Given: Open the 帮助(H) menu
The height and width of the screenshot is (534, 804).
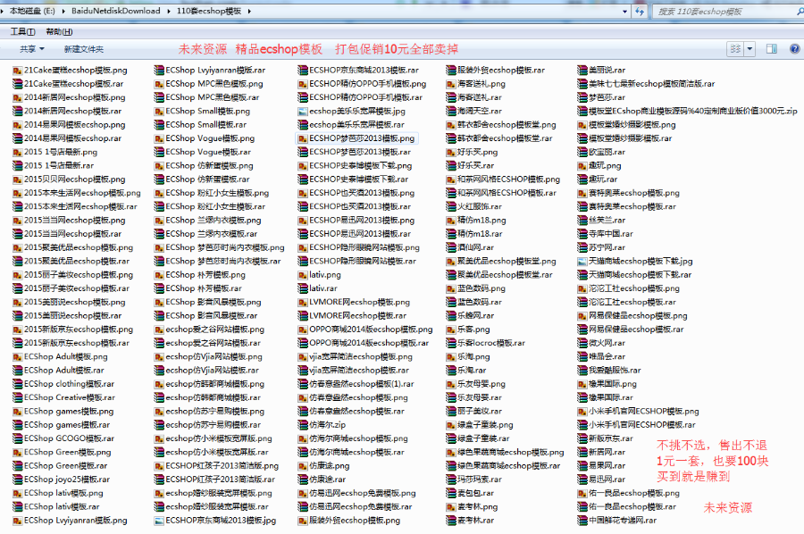Looking at the screenshot, I should coord(59,32).
